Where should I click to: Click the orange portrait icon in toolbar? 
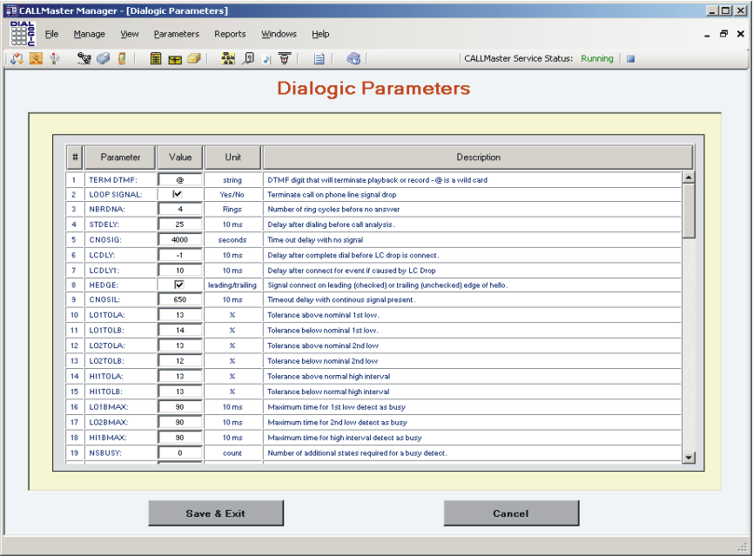pyautogui.click(x=36, y=58)
